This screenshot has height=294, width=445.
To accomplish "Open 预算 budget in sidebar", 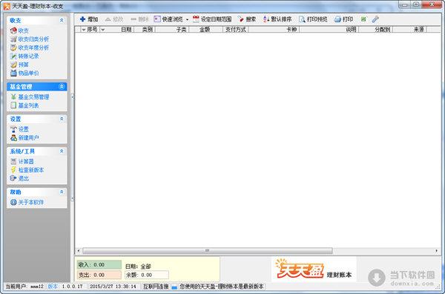I will (x=19, y=65).
